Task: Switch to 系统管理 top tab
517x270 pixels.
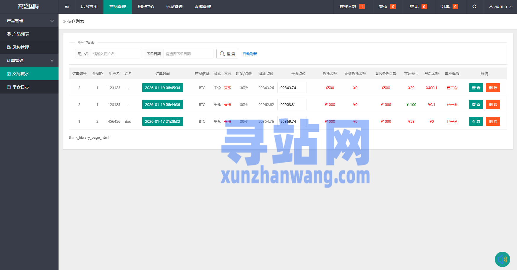Action: 203,6
